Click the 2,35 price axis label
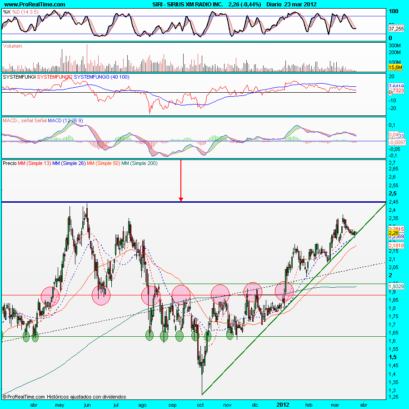The width and height of the screenshot is (409, 409). coord(394,218)
